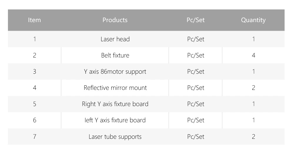Screen dimensions: 294x155
Task: Click the Quantity column header
Action: 253,20
